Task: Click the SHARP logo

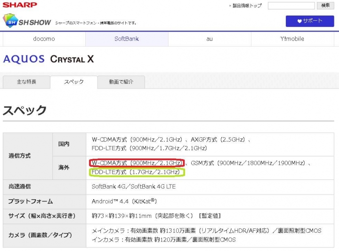Action: pyautogui.click(x=20, y=5)
